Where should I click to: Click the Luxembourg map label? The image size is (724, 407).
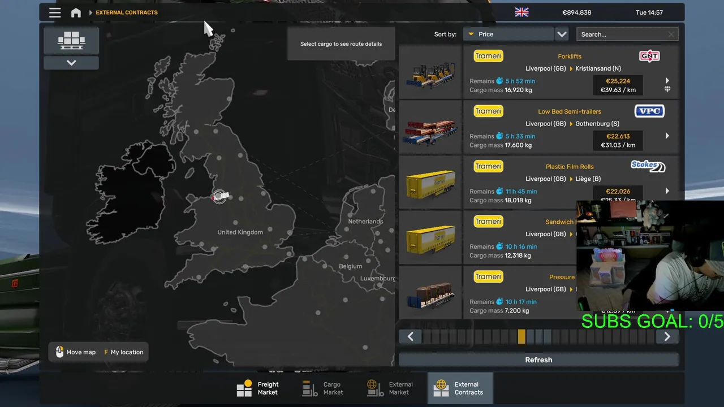pos(377,279)
